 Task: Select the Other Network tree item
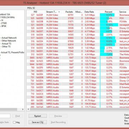point(9,41)
